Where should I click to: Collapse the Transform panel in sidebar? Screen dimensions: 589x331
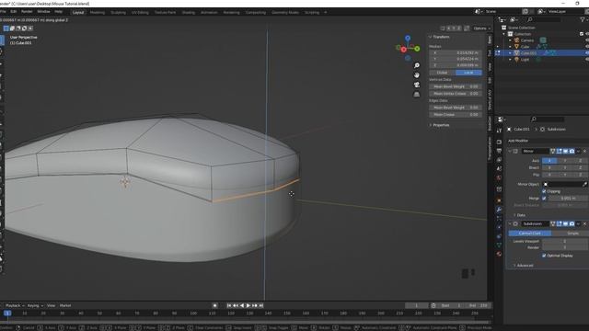(x=431, y=37)
